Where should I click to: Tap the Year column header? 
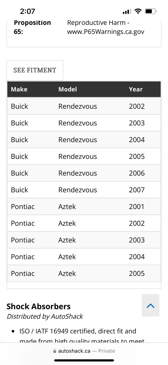click(x=136, y=89)
